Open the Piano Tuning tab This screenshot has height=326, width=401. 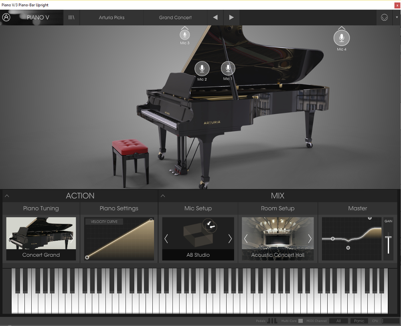[41, 208]
